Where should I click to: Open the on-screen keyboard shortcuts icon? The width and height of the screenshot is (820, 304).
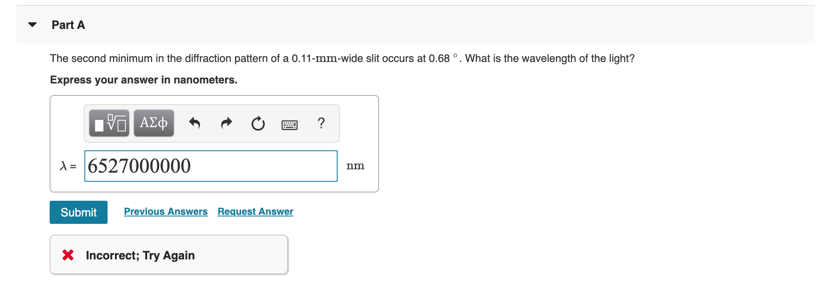[x=290, y=123]
